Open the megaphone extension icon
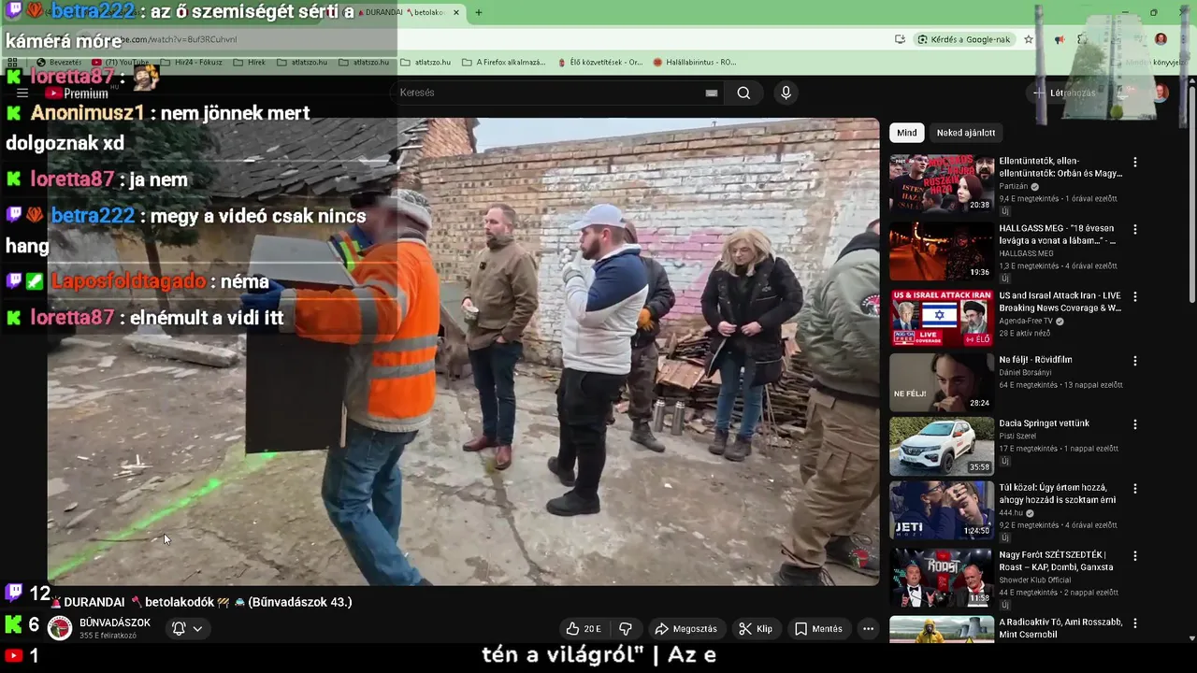This screenshot has width=1197, height=673. (1059, 39)
